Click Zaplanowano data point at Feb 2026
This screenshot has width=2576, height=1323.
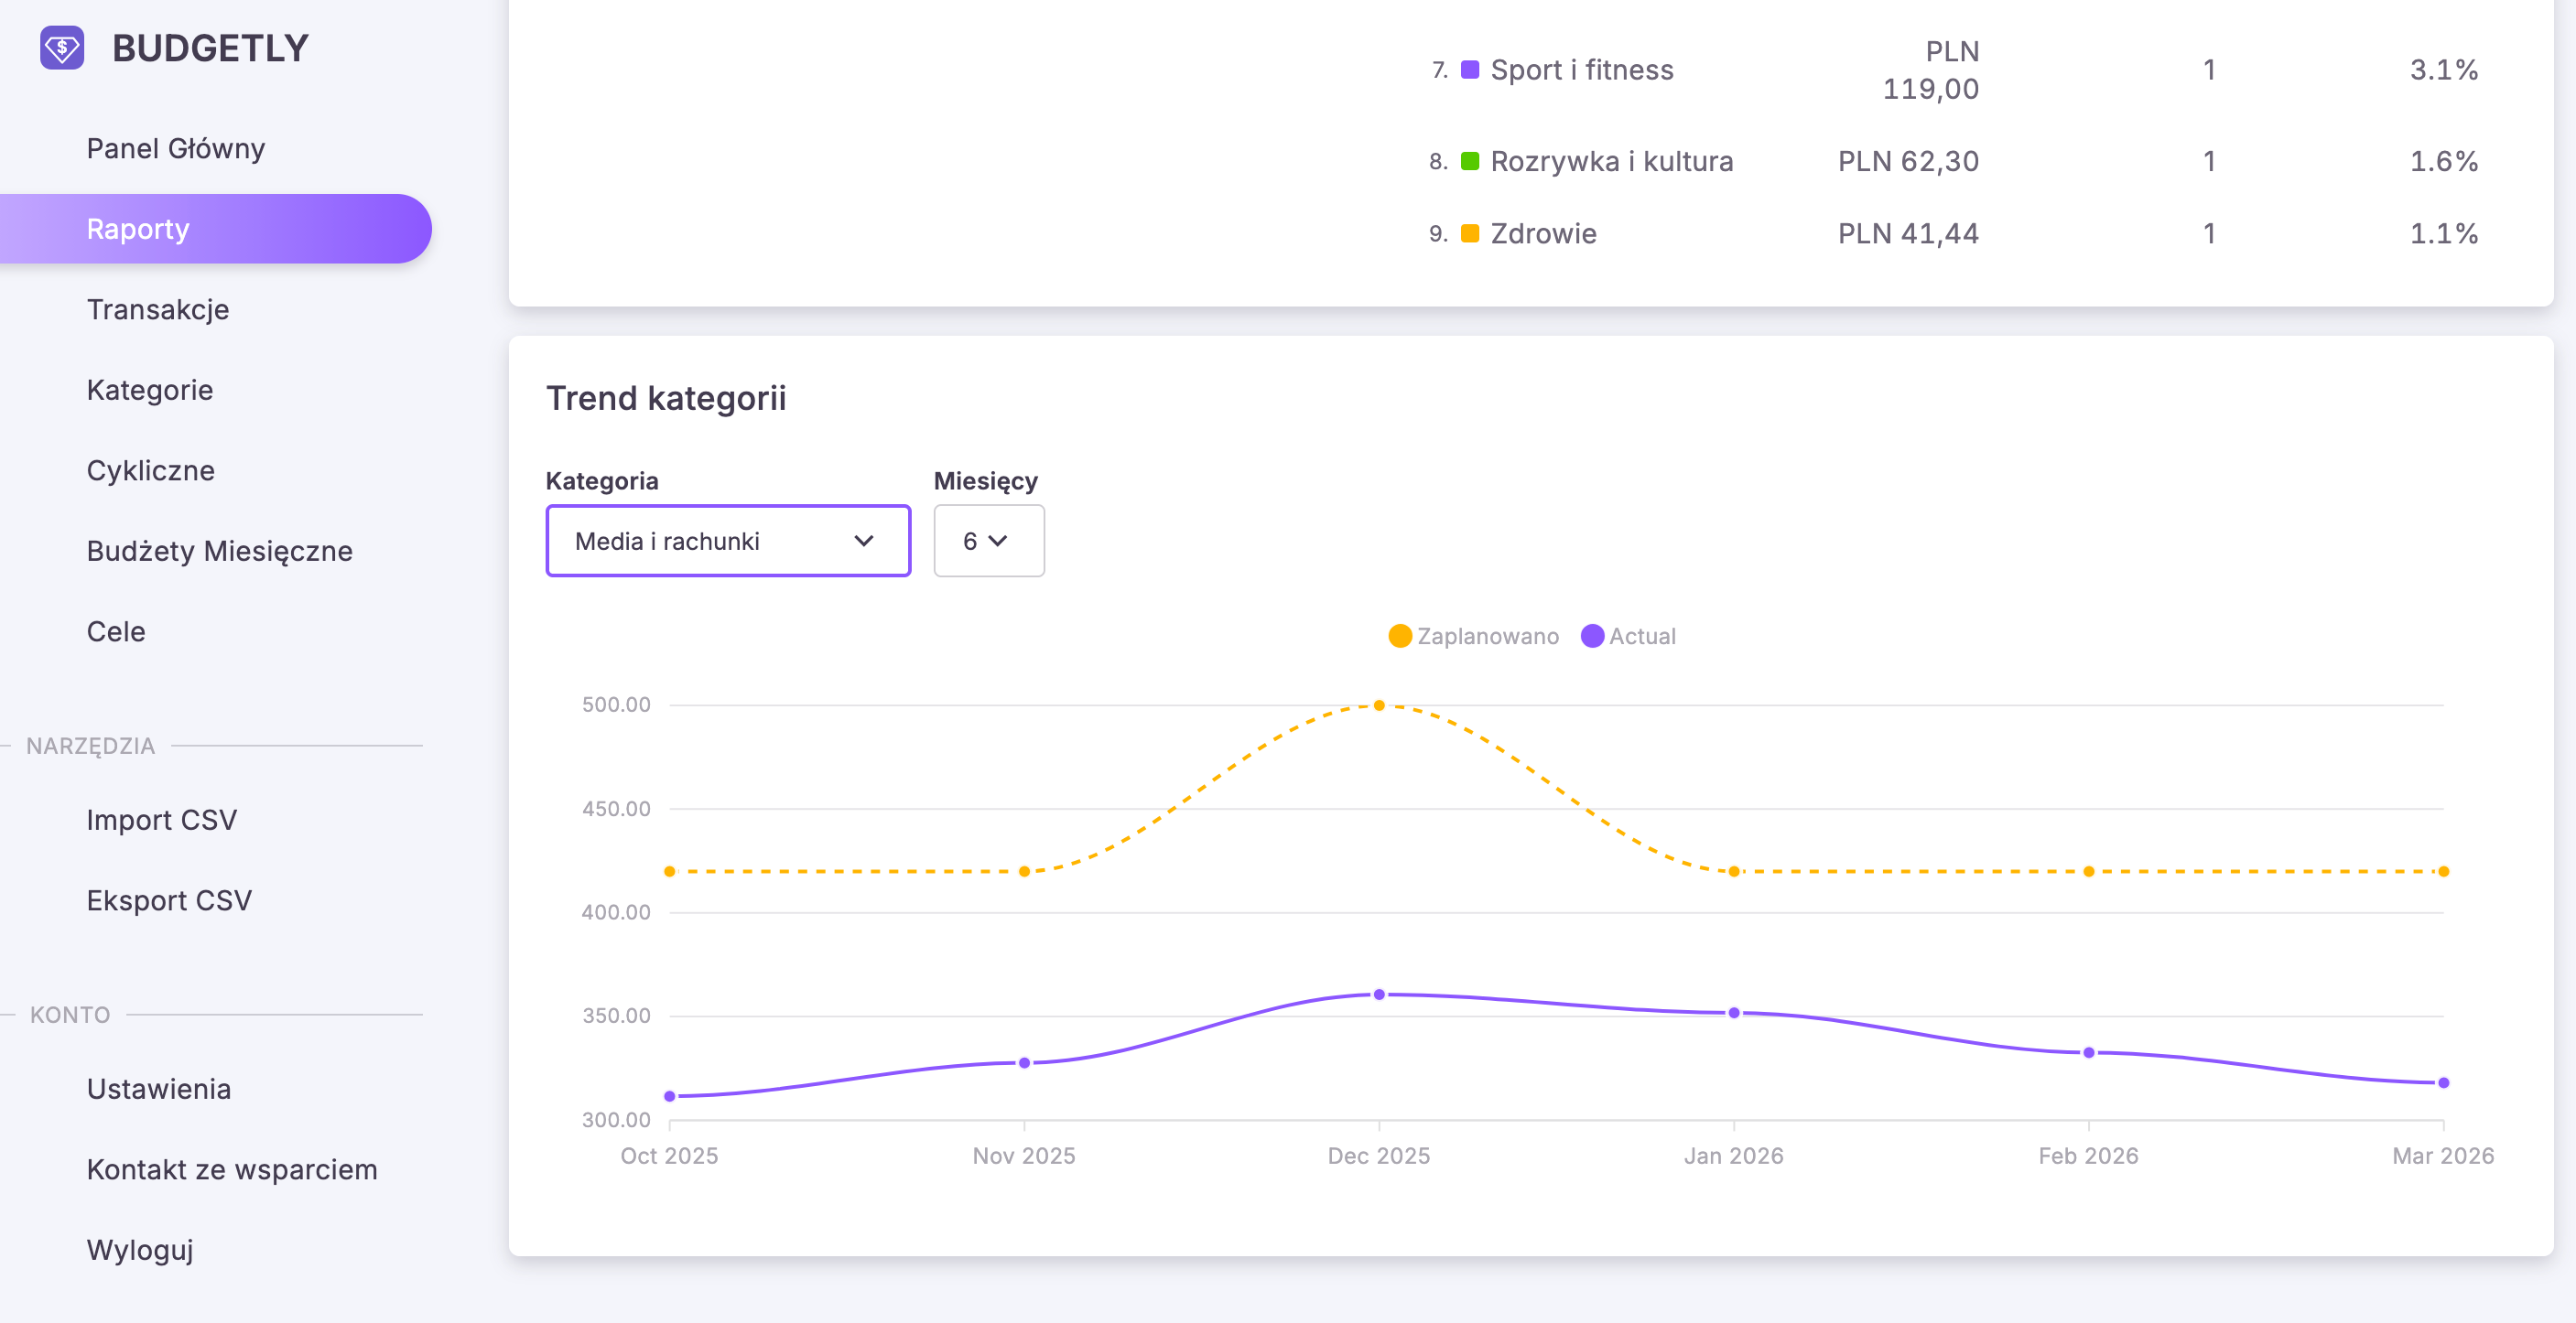[x=2089, y=871]
